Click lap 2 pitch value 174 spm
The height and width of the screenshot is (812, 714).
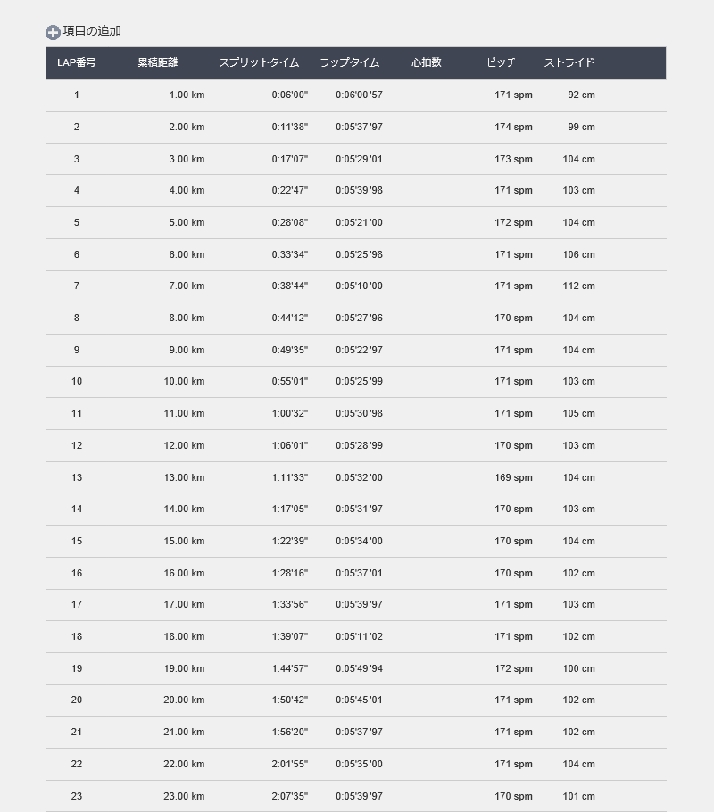(513, 127)
